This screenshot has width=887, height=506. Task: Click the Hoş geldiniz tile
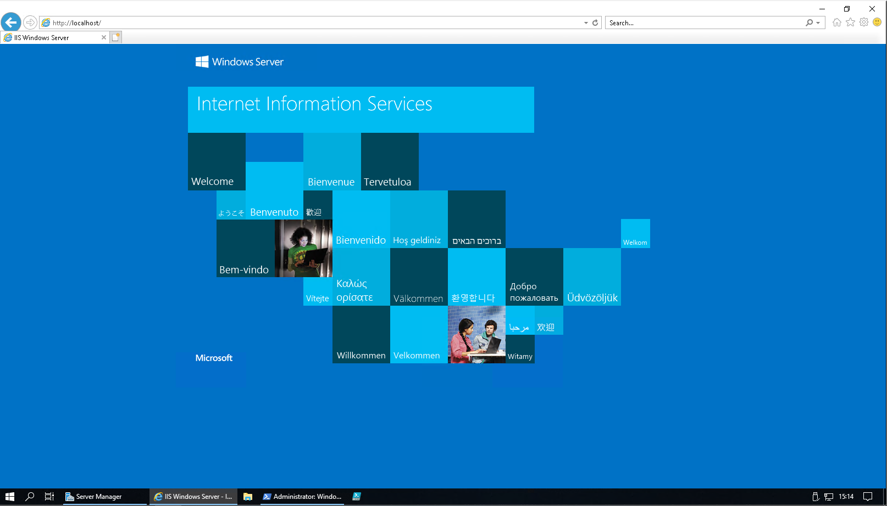tap(419, 219)
